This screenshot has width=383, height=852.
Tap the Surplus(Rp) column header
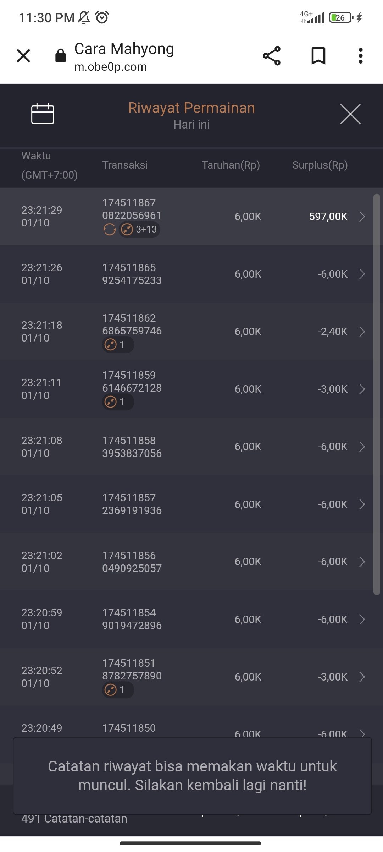(x=320, y=165)
